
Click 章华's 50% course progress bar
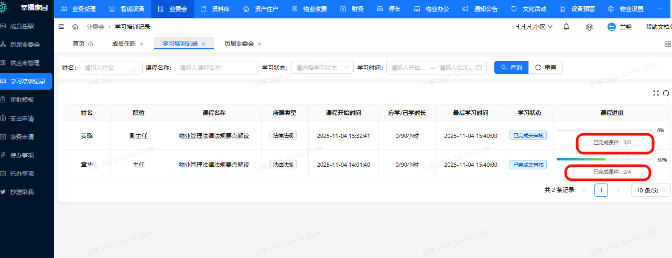[x=605, y=159]
